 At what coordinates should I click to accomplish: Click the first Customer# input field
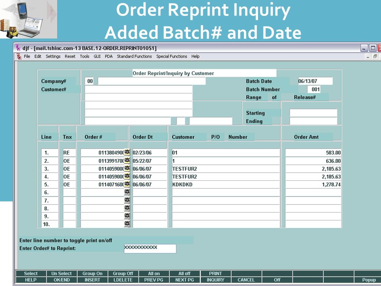point(139,89)
